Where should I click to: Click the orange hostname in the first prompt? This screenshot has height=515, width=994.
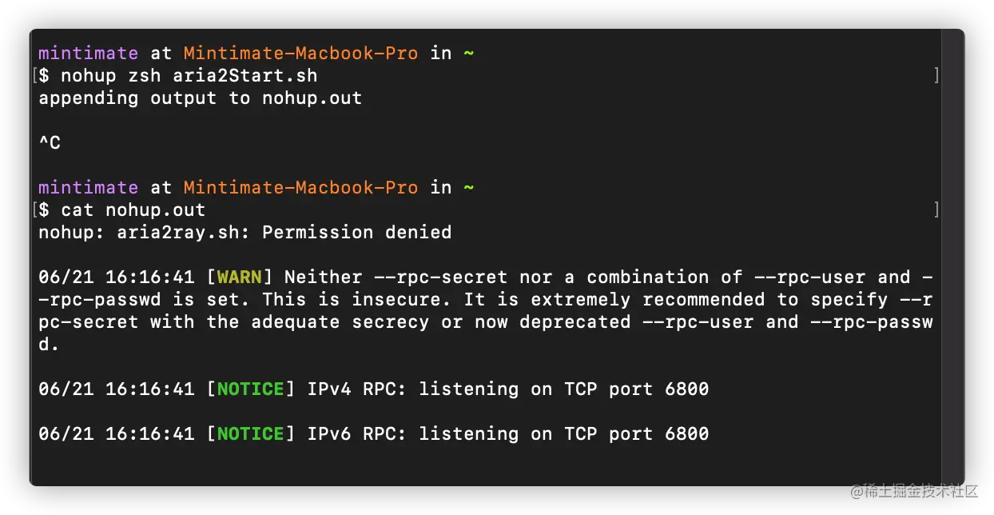click(x=300, y=54)
